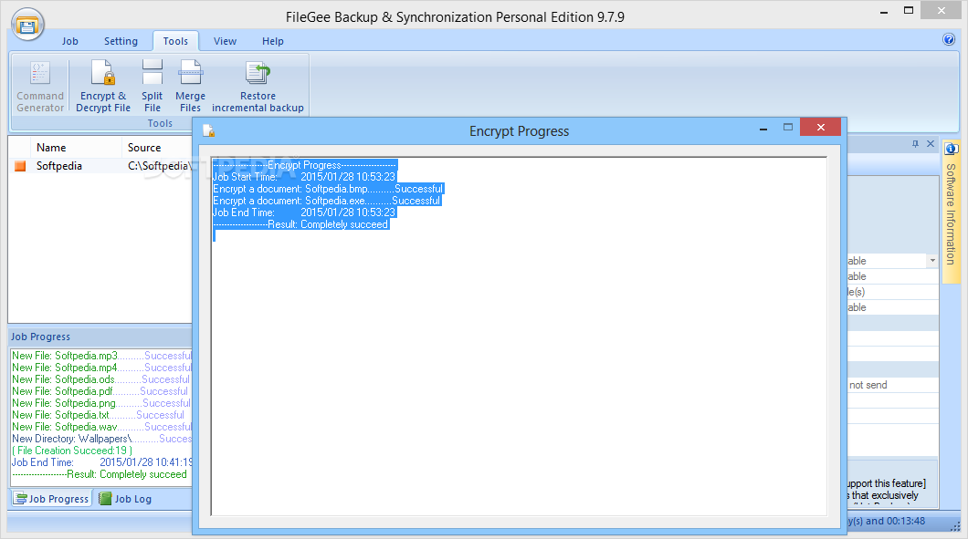Viewport: 968px width, 539px height.
Task: Click the Softpedia.bmp encrypt log line
Action: point(329,189)
